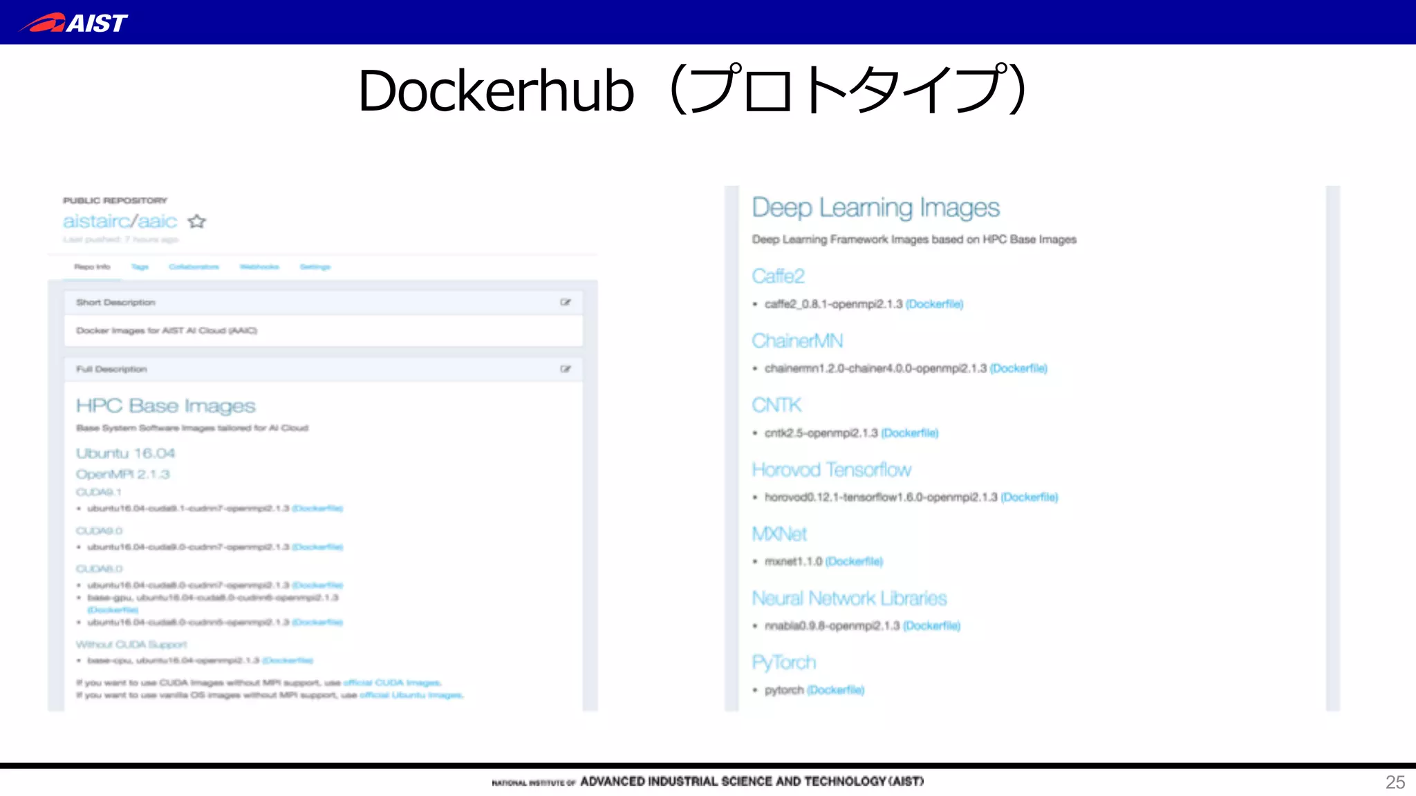
Task: Open the ChainerMN Dockerfile link
Action: click(x=1018, y=368)
